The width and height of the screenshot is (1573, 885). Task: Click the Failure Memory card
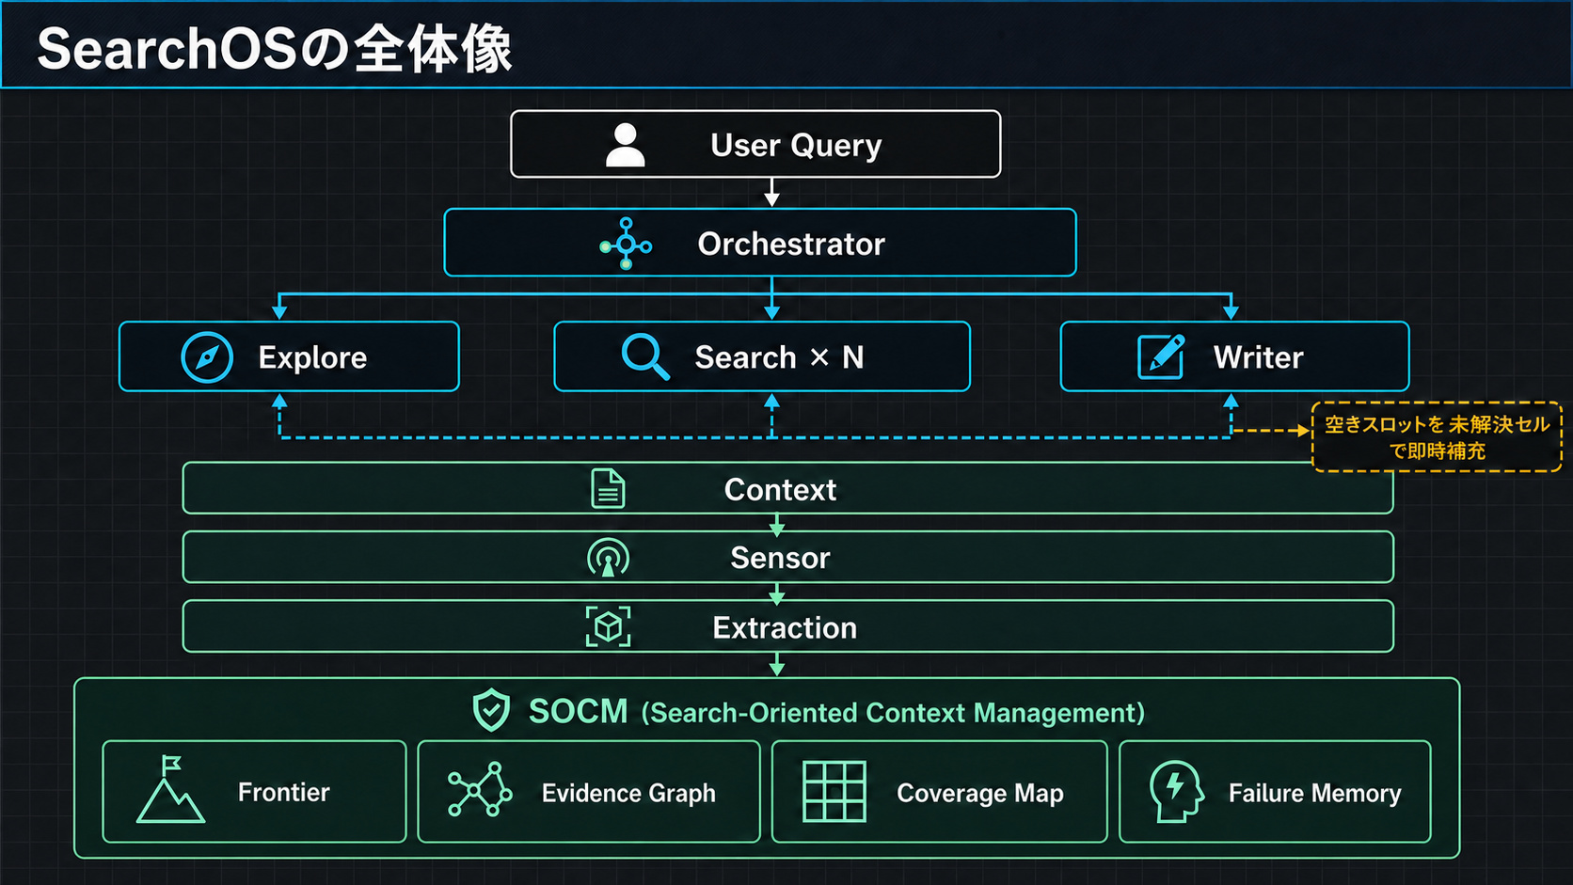pos(1276,792)
